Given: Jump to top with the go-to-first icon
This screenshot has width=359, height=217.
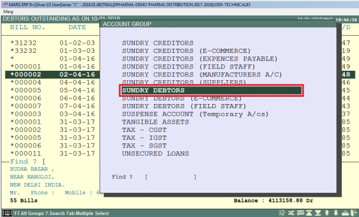Looking at the screenshot, I should pyautogui.click(x=309, y=213).
